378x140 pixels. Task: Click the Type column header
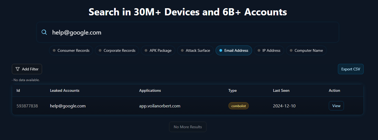[x=232, y=90]
